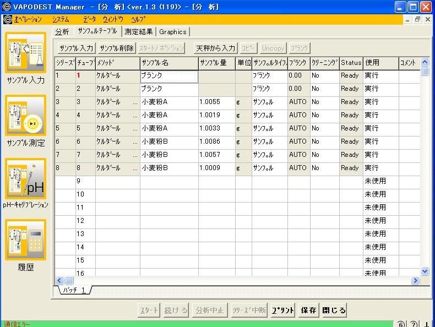Click the スタート button at bottom

(x=149, y=310)
